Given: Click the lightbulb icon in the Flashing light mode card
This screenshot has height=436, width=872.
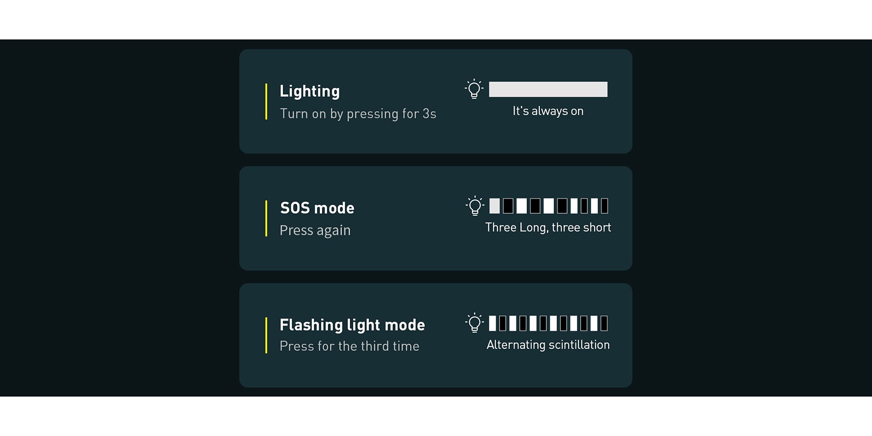Looking at the screenshot, I should (474, 323).
